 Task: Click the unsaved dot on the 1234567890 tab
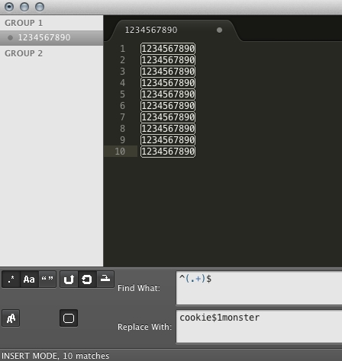tap(219, 30)
